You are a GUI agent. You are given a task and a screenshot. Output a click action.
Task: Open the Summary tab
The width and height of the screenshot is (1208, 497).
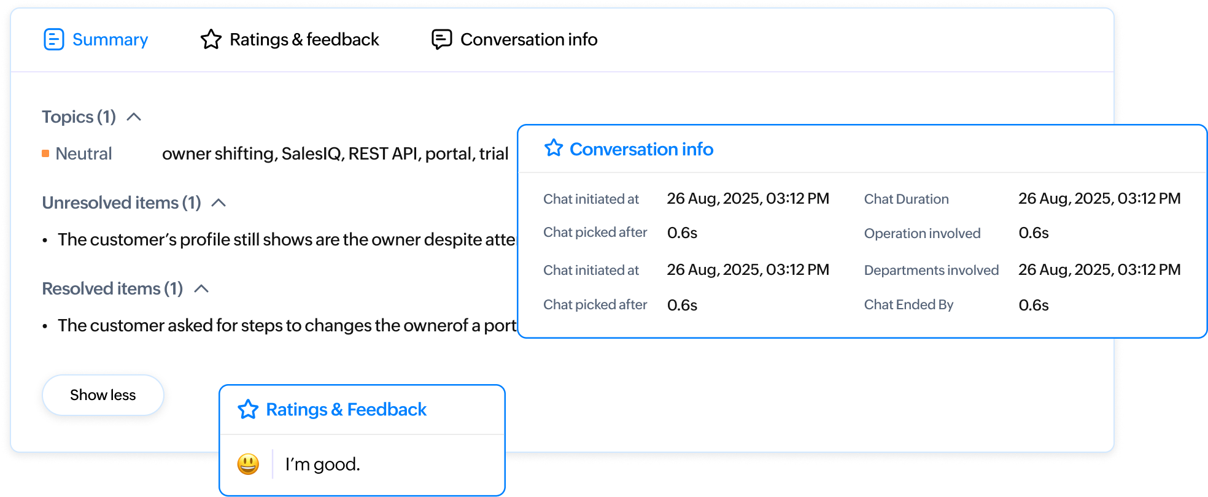tap(109, 39)
